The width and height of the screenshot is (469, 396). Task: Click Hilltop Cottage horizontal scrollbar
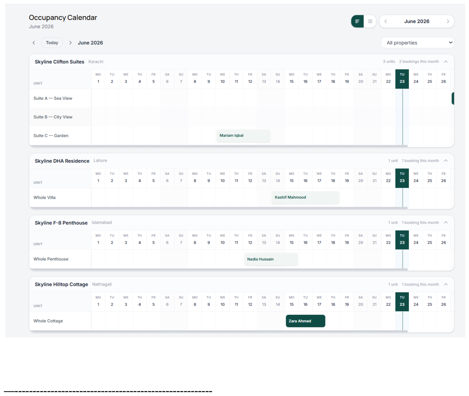pyautogui.click(x=219, y=331)
